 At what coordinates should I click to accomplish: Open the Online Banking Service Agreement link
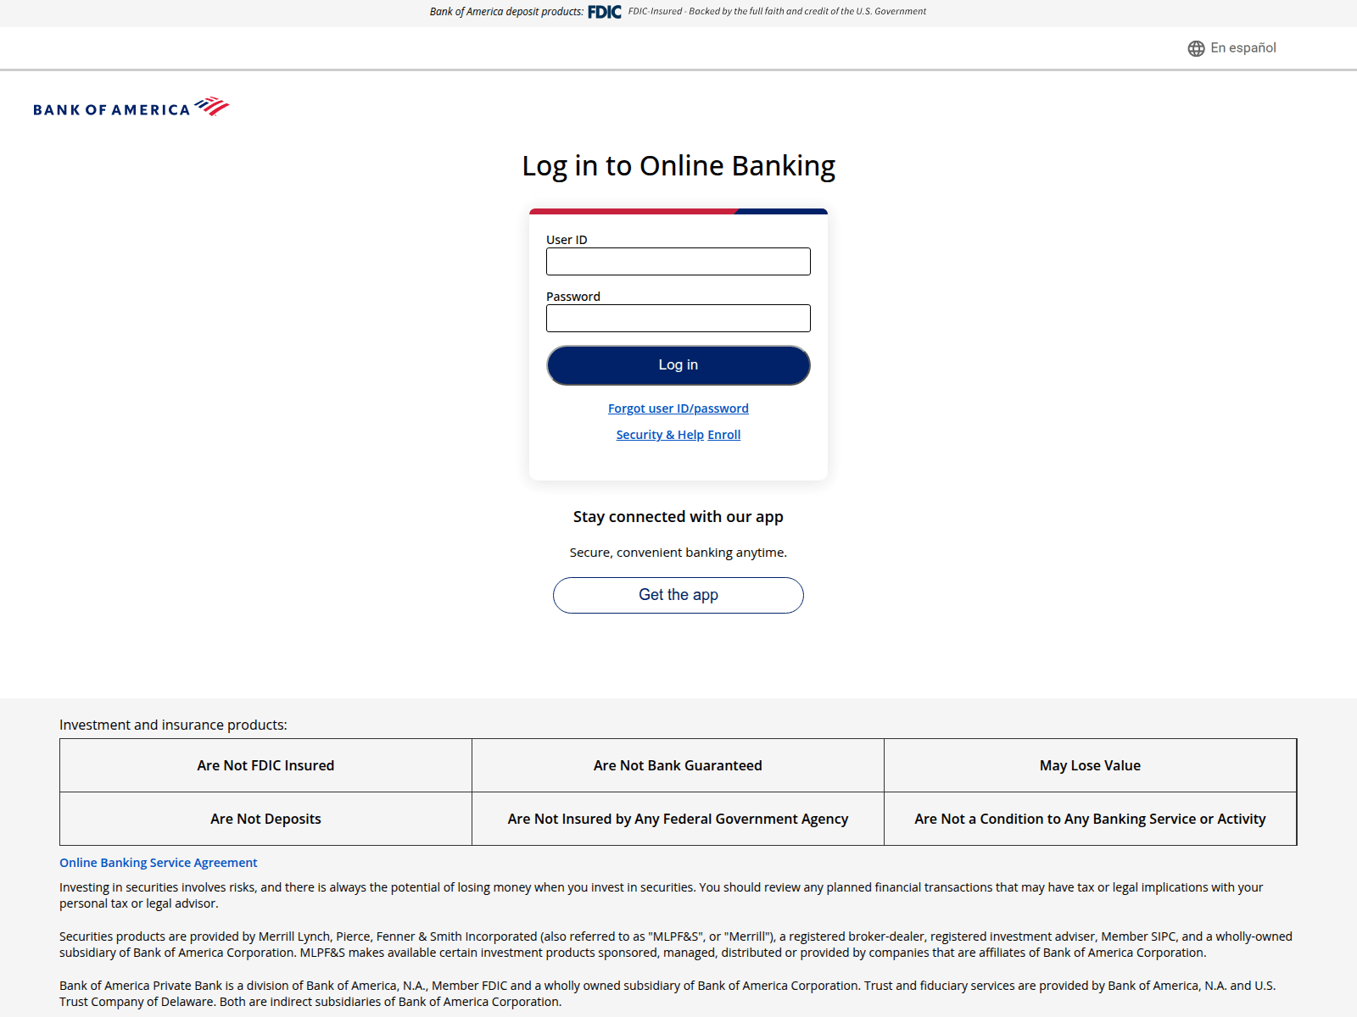click(159, 863)
